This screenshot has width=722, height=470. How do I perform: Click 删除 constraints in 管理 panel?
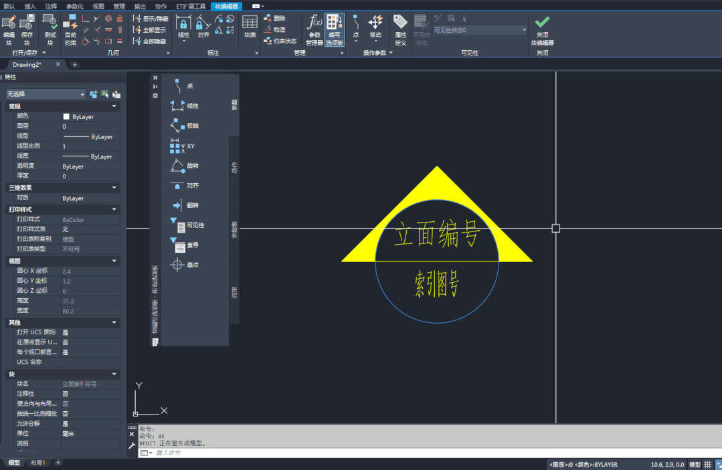click(274, 19)
